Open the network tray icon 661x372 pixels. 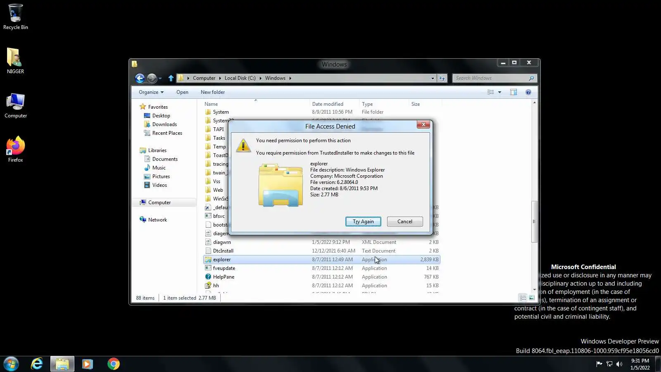click(x=609, y=364)
